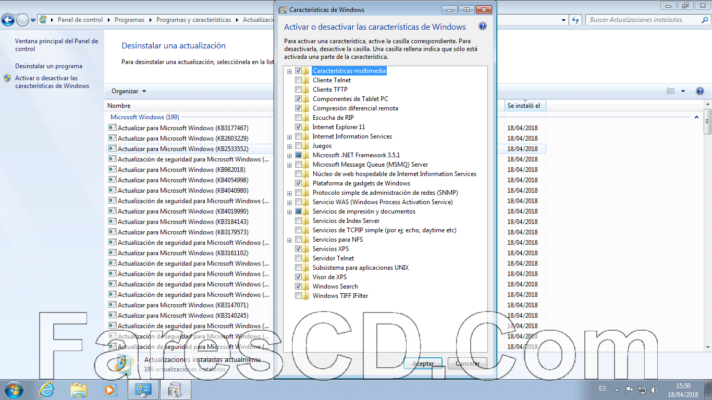Select the Servidor Telnet feature label

coord(333,258)
